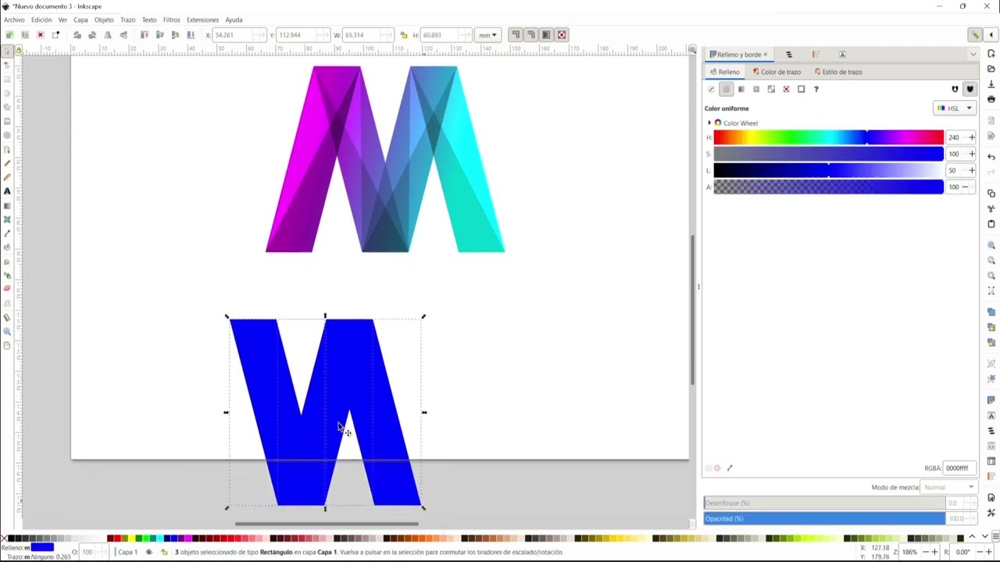Select Radial gradient fill type
The height and width of the screenshot is (562, 1000).
pyautogui.click(x=755, y=89)
